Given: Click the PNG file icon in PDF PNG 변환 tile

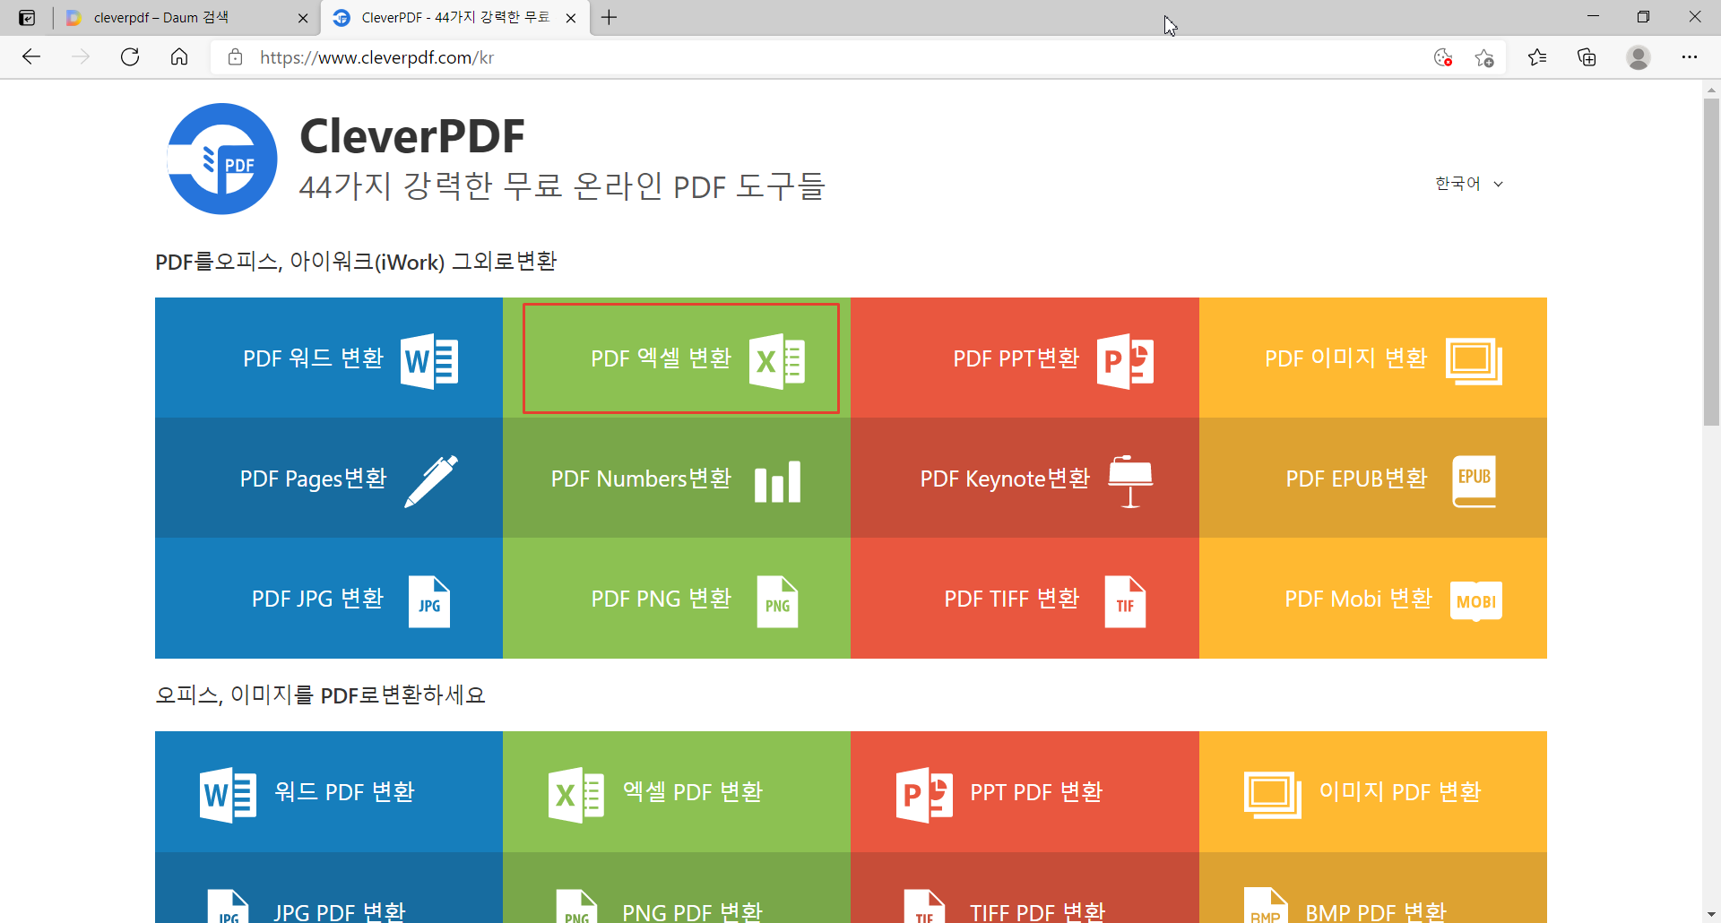Looking at the screenshot, I should (777, 601).
